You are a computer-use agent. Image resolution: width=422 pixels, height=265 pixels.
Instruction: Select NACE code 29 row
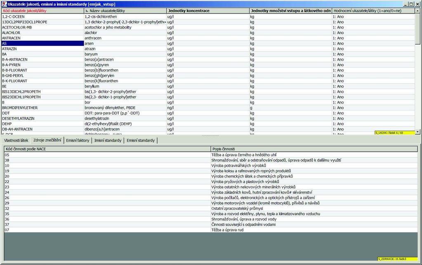click(x=211, y=203)
